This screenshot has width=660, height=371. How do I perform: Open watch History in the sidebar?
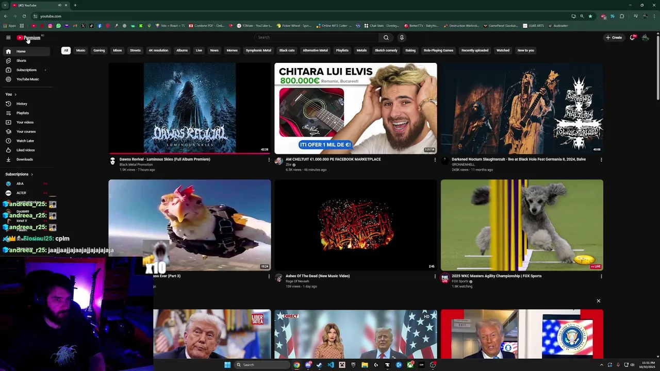point(26,104)
